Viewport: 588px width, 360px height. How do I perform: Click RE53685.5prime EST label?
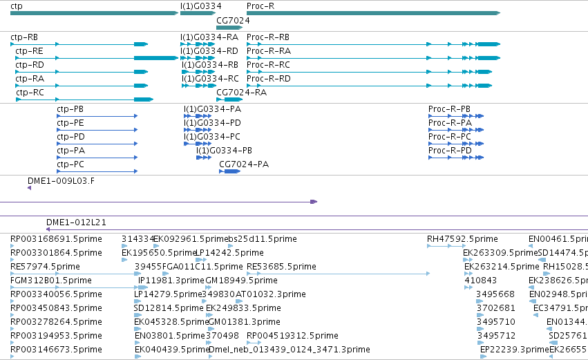[x=282, y=267]
